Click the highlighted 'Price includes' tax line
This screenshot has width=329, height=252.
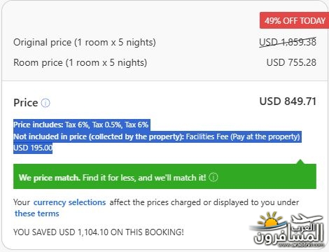pyautogui.click(x=81, y=125)
